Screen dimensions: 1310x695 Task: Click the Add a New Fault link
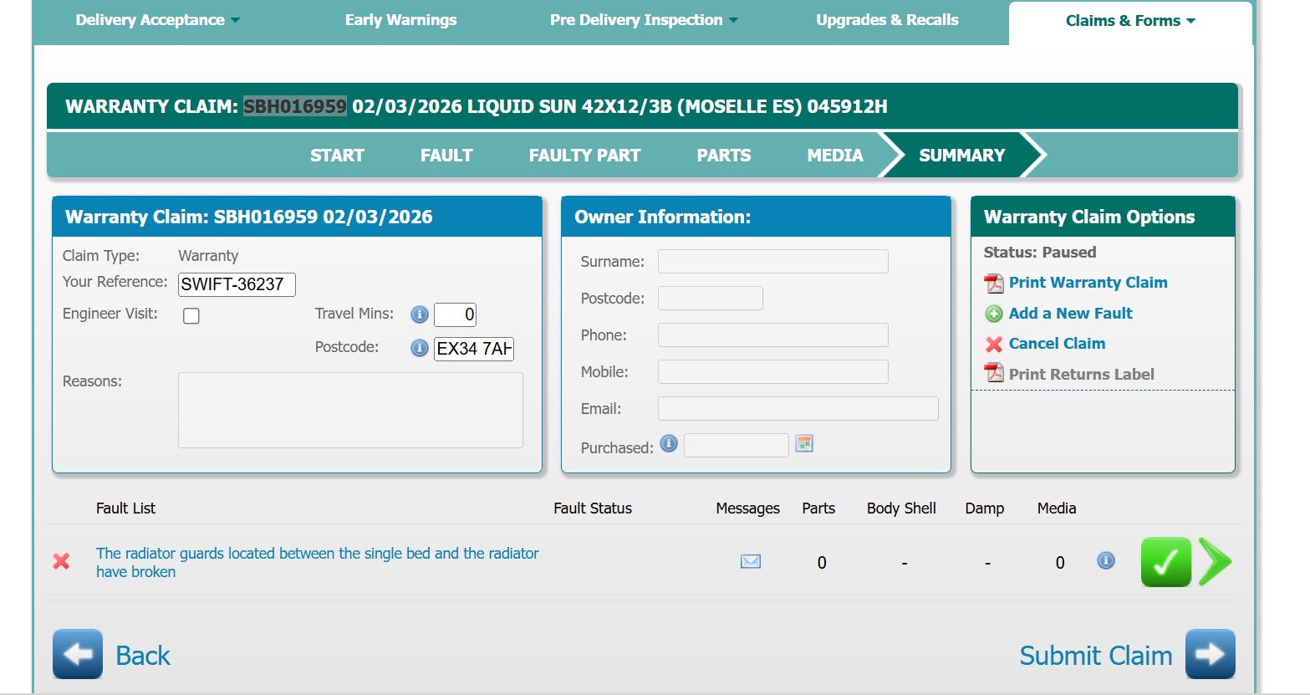point(1071,314)
